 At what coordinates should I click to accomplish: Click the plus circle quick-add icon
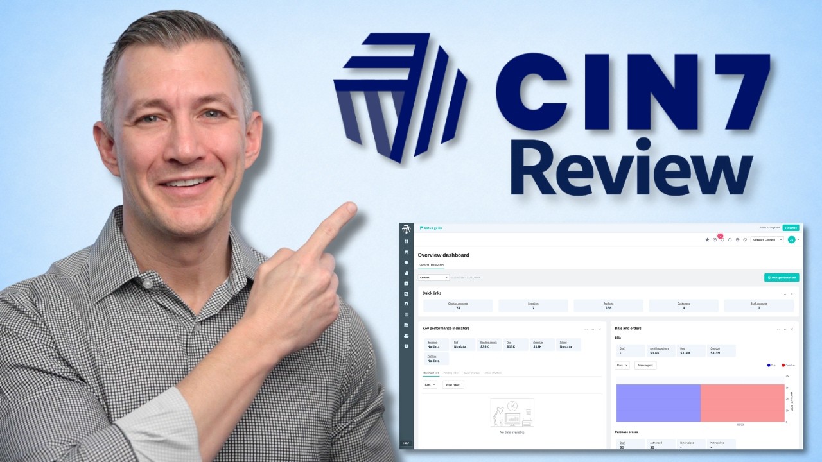tap(715, 239)
